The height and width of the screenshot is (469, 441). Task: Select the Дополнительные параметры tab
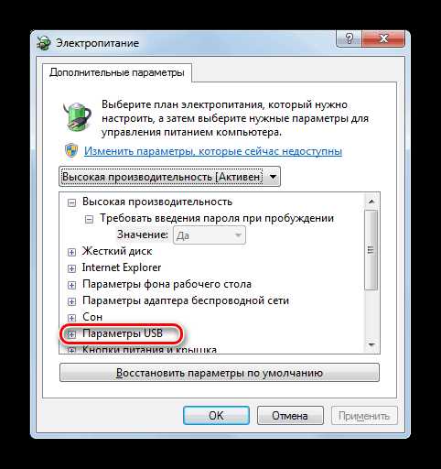[117, 72]
